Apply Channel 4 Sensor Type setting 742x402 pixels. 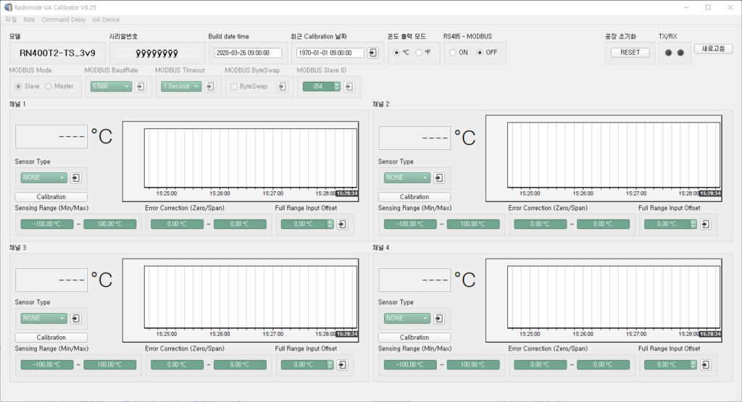coord(438,318)
